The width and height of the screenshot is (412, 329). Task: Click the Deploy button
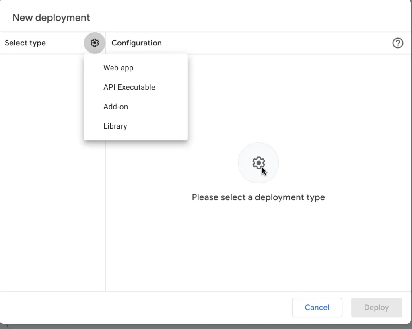[x=376, y=308]
